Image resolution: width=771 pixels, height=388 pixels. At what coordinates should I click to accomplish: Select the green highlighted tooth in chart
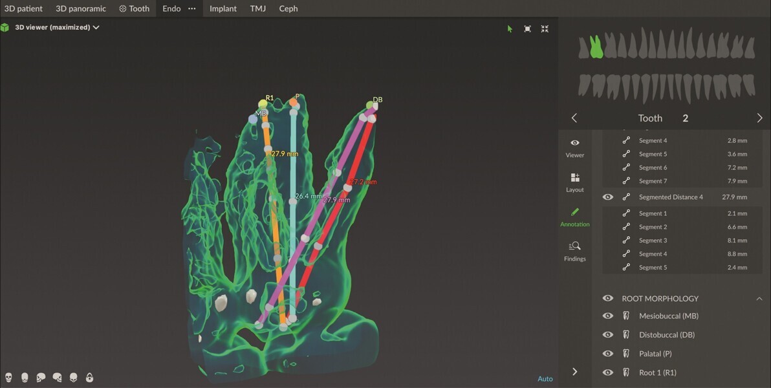click(596, 47)
